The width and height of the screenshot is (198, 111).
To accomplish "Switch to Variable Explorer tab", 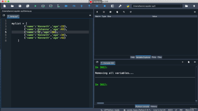I will pos(143,57).
